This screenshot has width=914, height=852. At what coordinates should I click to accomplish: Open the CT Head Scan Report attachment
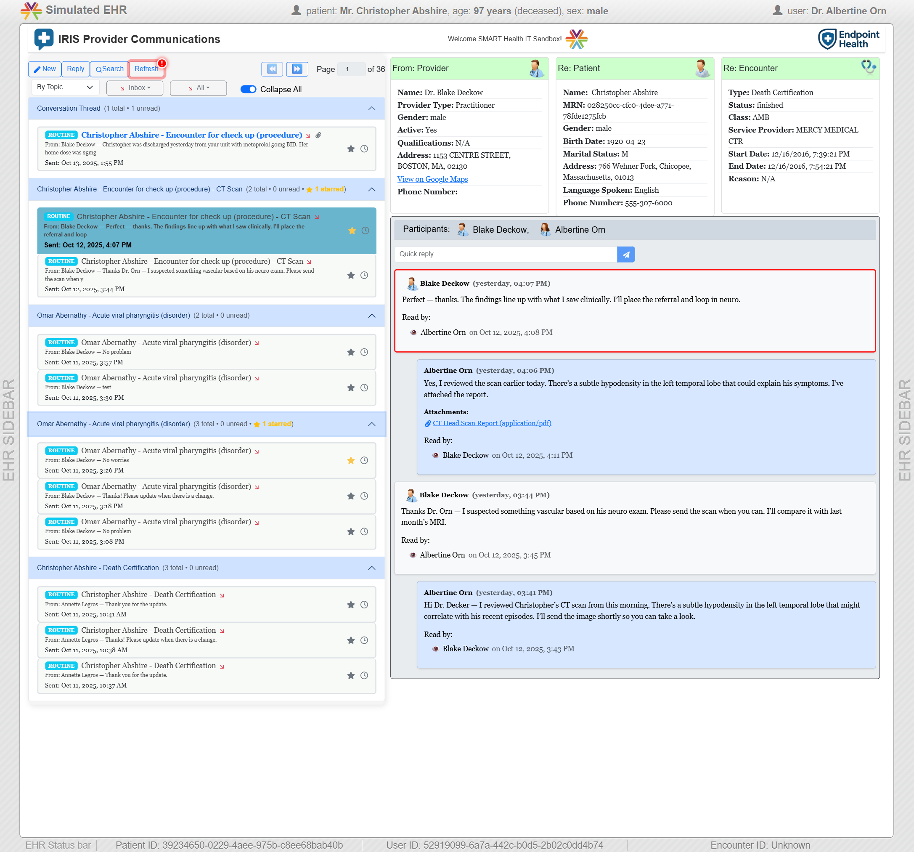(491, 423)
